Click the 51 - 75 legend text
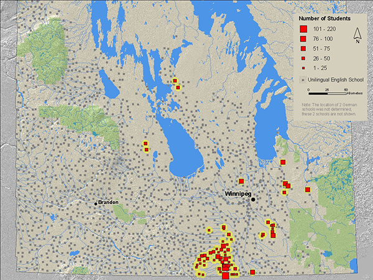This screenshot has width=373, height=280. [321, 49]
